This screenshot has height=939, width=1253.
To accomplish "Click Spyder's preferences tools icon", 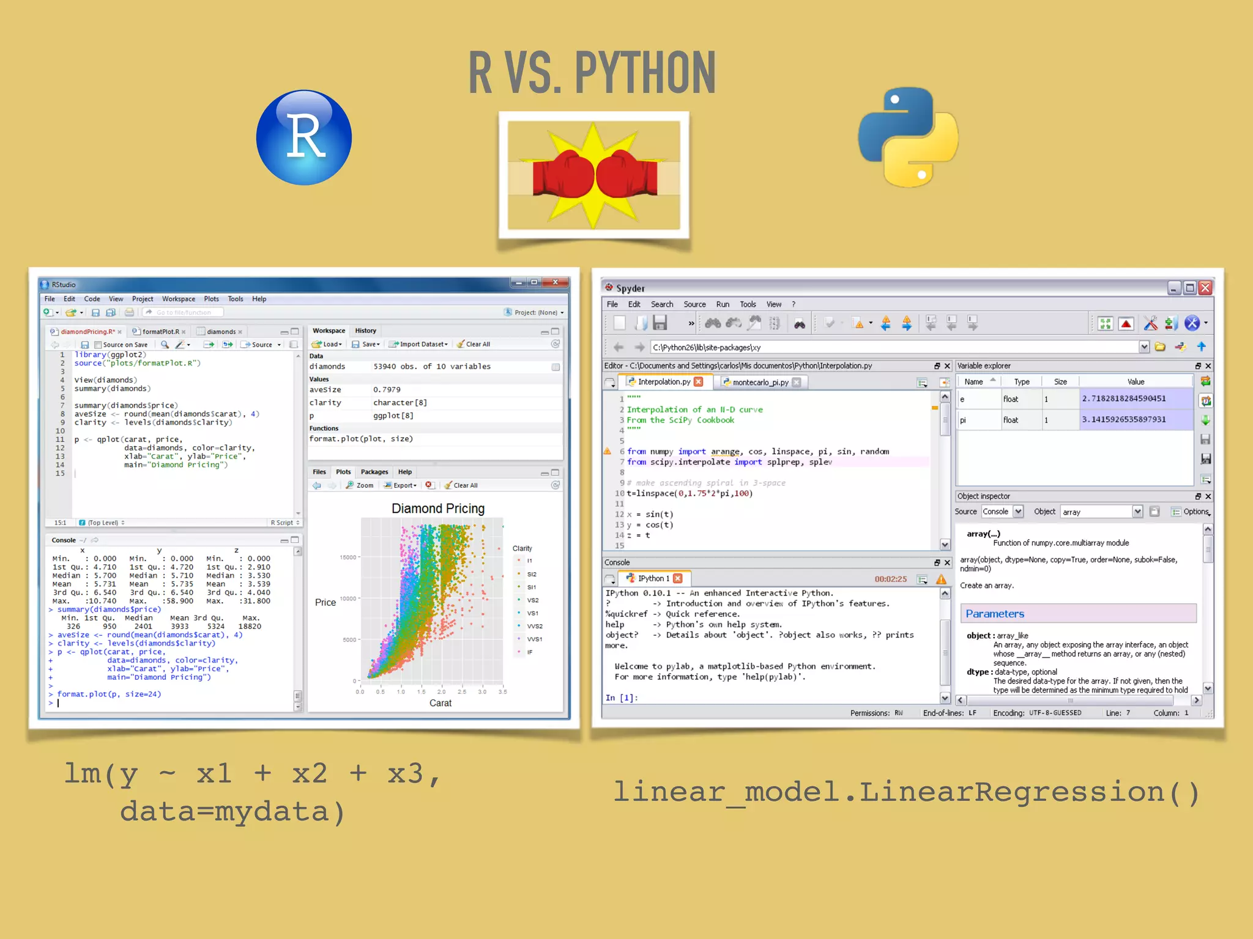I will (1150, 323).
